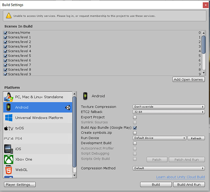Select the Android platform row
Screen dimensions: 210x192
pos(38,107)
